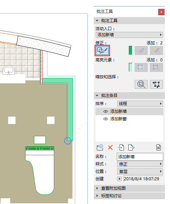Viewport: 170px width, 204px height.
Task: Click the remove-from-correction pencil icon
Action: click(156, 50)
